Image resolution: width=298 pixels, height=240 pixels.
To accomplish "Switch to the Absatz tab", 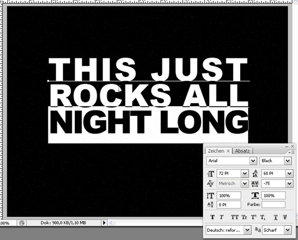I will point(242,151).
